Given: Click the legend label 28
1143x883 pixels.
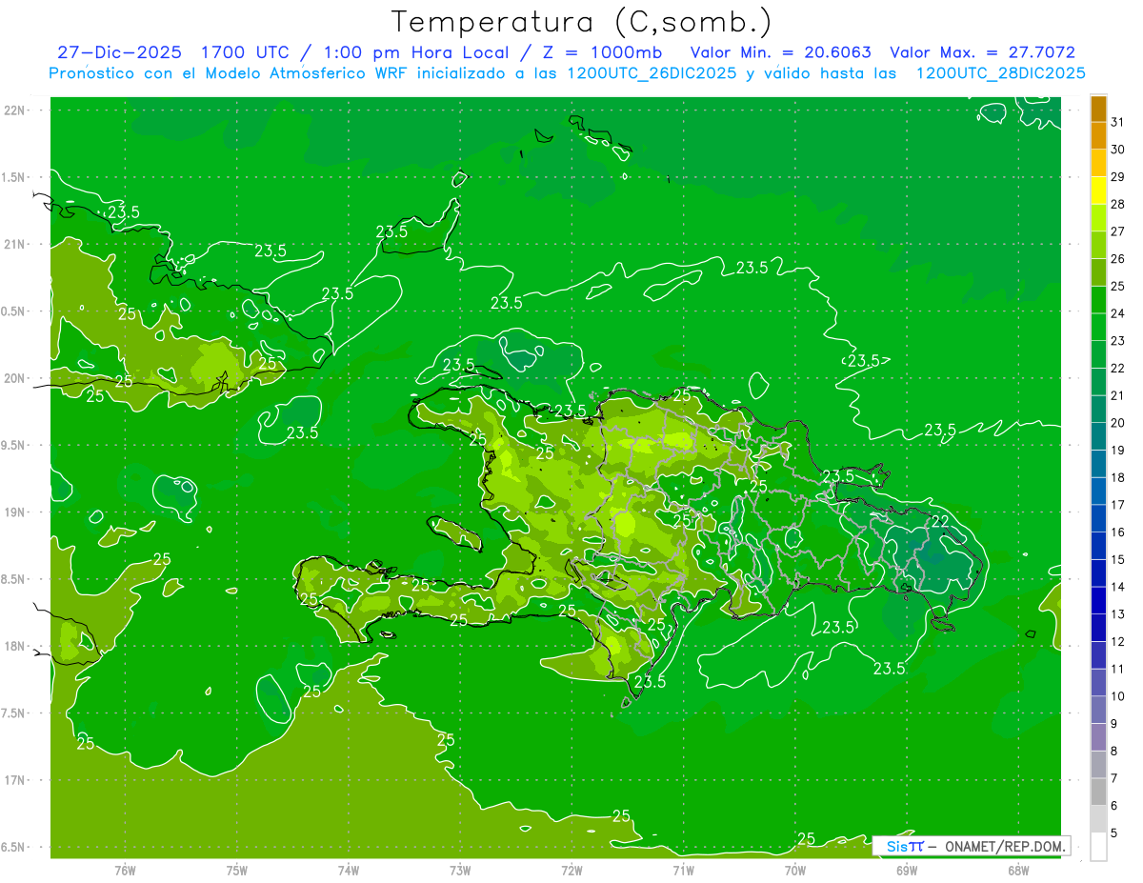Looking at the screenshot, I should tap(1117, 204).
